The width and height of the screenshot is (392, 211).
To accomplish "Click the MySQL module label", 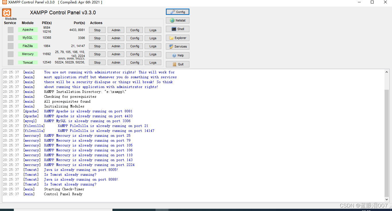I will (x=28, y=38).
